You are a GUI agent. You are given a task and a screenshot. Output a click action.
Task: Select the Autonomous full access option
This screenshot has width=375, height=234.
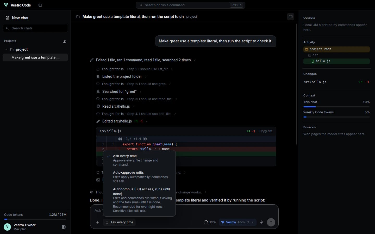point(139,200)
